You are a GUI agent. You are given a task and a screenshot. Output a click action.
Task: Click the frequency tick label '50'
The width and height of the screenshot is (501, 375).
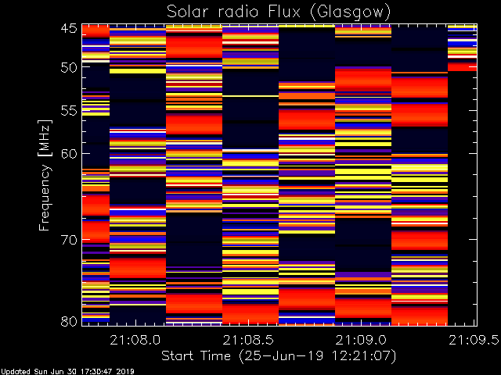point(69,67)
